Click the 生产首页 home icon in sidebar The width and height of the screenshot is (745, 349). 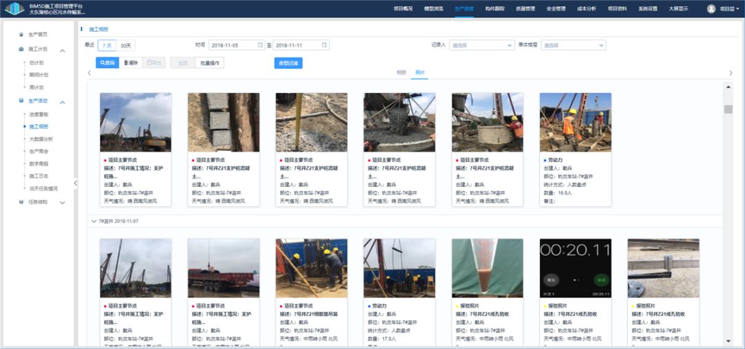coord(21,34)
